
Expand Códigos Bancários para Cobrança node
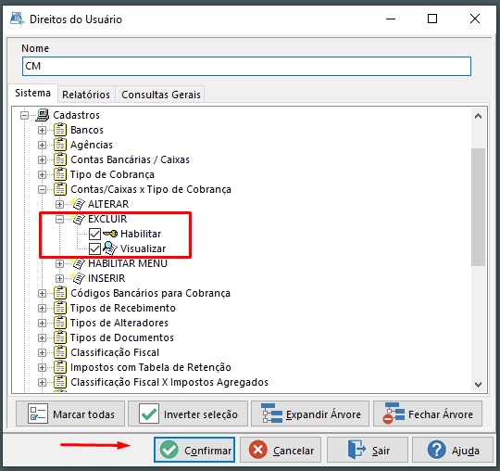(x=42, y=293)
